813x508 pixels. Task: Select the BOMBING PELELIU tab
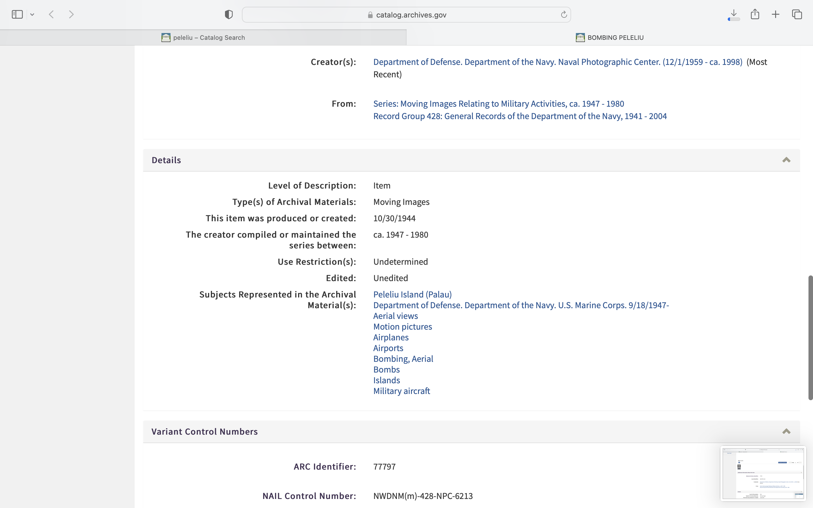click(609, 38)
